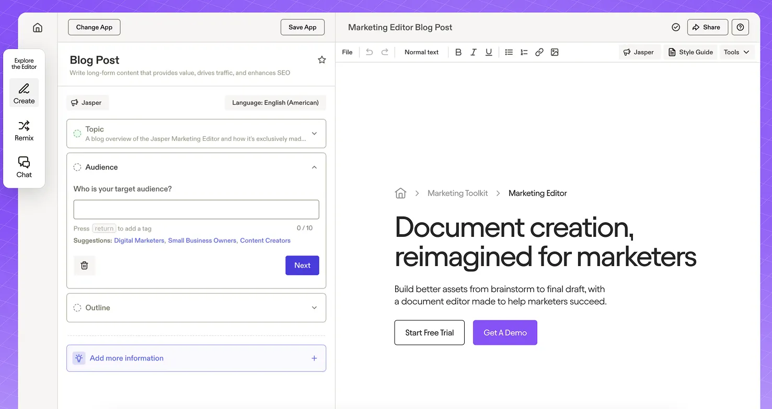Share the document
Image resolution: width=772 pixels, height=409 pixels.
707,27
